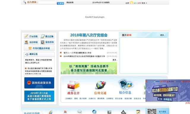Click the 作风问题投诉举报 telephone button
Viewport: 190px width, 114px height.
(39, 48)
